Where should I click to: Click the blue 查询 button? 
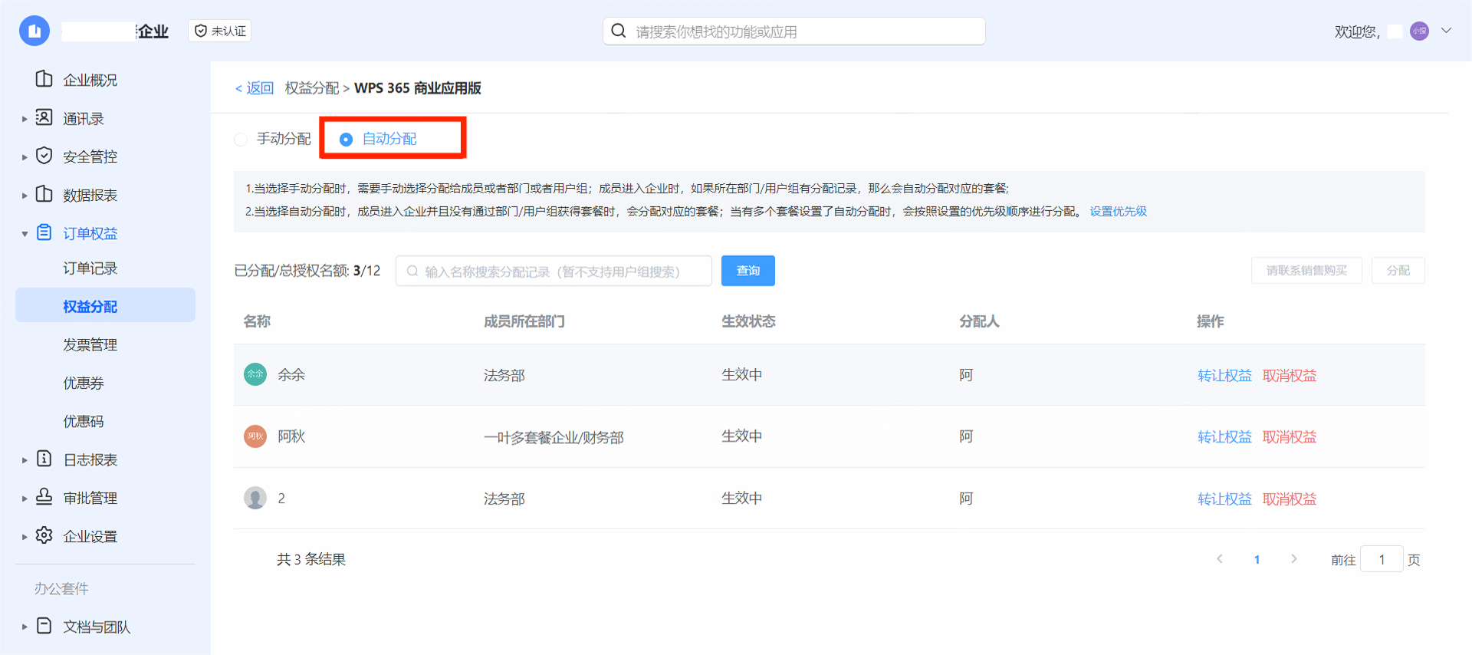747,271
